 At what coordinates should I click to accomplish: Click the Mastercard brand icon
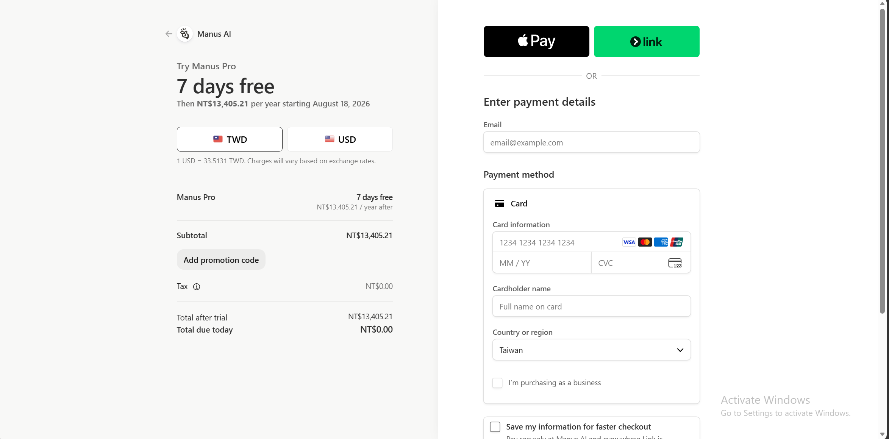coord(645,242)
